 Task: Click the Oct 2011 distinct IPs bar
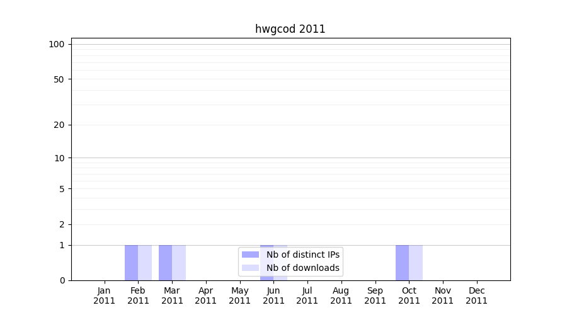pos(402,263)
